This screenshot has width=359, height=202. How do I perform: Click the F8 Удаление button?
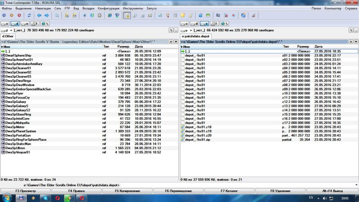pyautogui.click(x=280, y=191)
